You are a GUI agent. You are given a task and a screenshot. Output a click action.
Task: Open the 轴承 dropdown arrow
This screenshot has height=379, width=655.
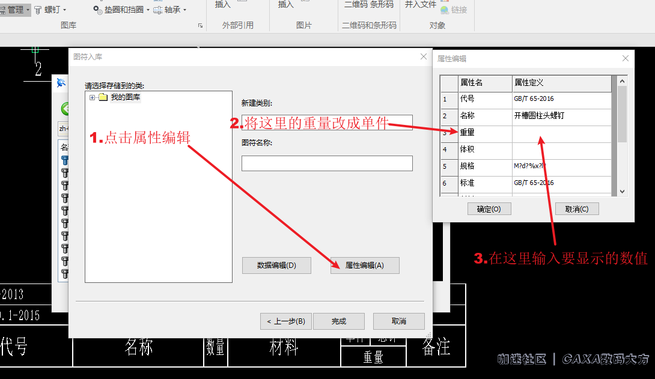(x=184, y=10)
